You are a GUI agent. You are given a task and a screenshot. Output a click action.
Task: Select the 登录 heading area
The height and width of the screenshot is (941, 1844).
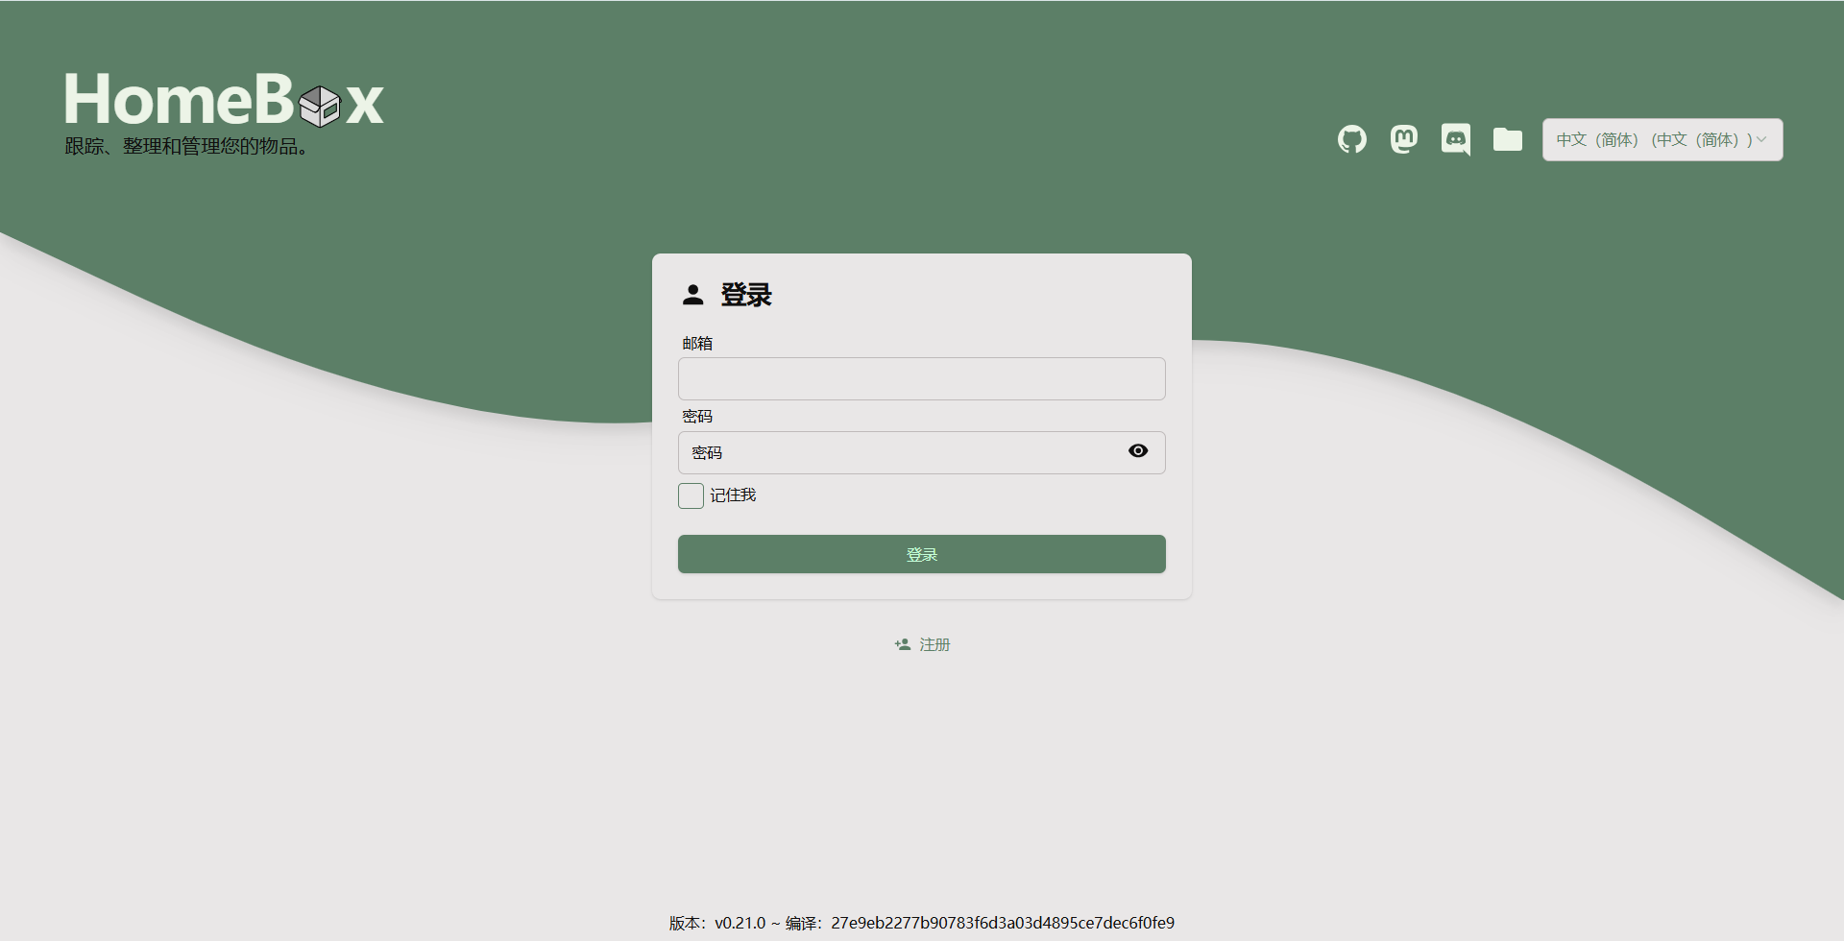tap(746, 295)
